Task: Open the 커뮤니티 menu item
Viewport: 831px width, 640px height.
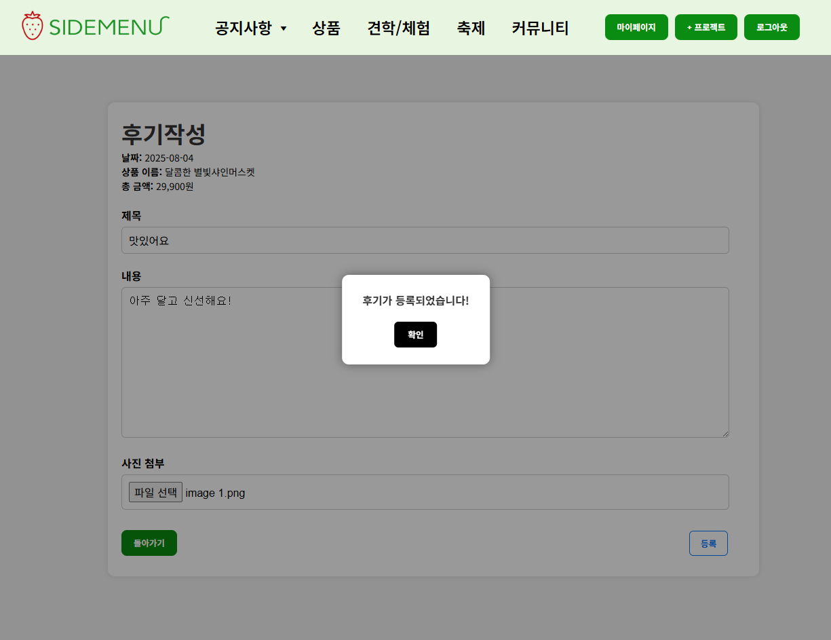Action: 540,28
